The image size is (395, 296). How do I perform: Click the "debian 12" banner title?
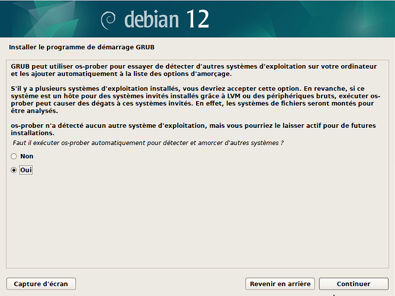(166, 19)
